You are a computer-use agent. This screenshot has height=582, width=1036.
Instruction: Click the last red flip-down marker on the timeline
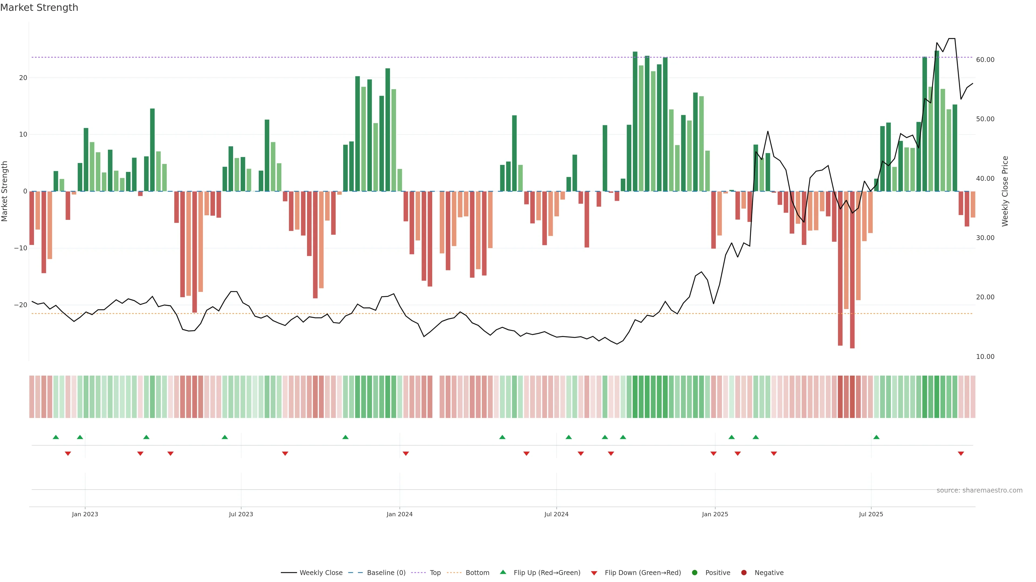click(x=961, y=453)
